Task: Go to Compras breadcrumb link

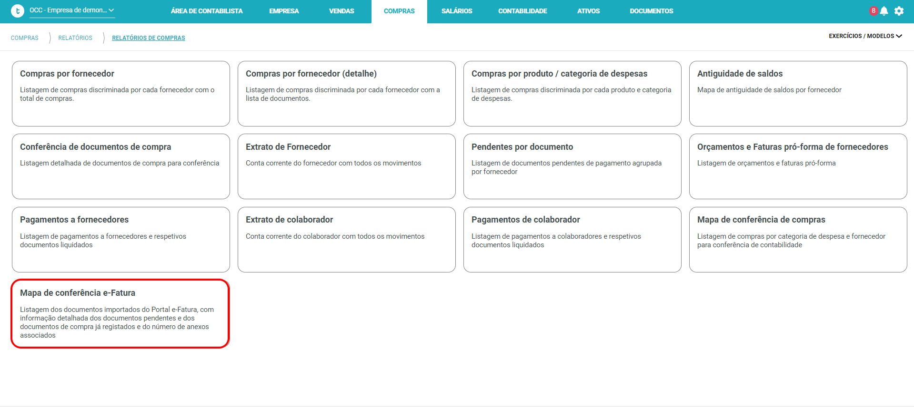Action: click(25, 38)
